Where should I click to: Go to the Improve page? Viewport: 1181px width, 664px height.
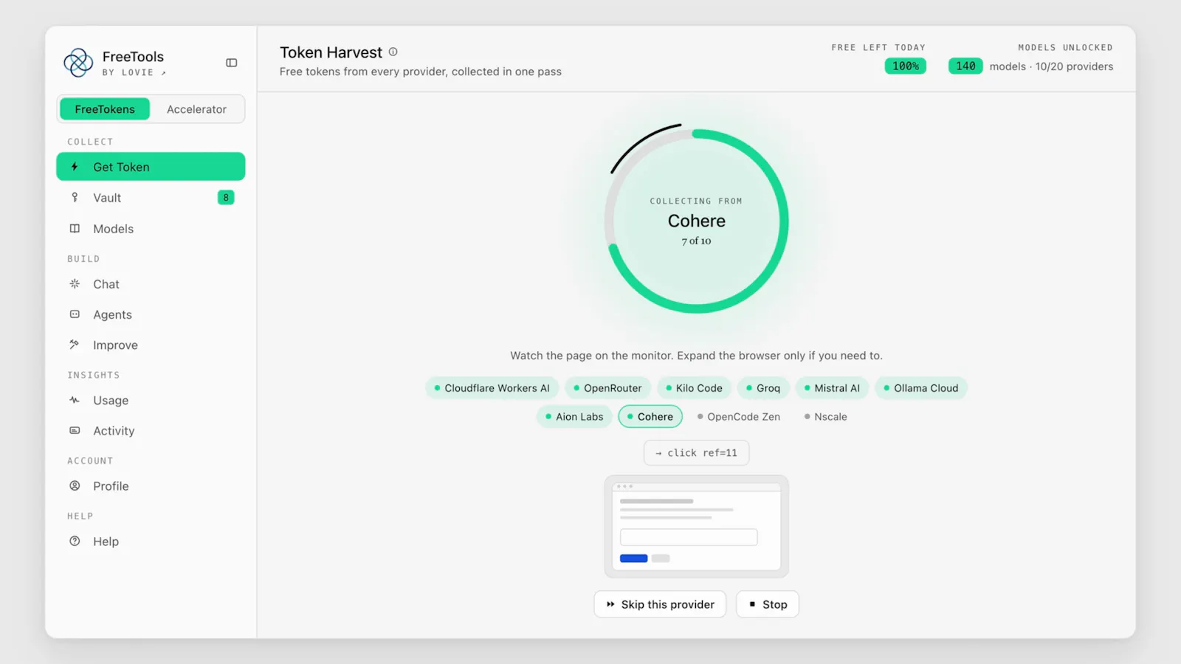(151, 345)
